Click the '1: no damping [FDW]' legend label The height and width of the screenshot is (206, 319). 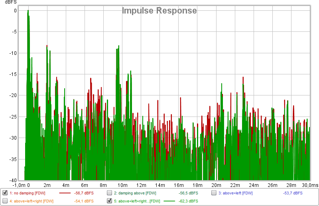pyautogui.click(x=28, y=193)
